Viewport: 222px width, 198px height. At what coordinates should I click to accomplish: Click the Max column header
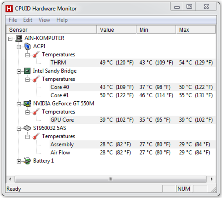point(196,30)
